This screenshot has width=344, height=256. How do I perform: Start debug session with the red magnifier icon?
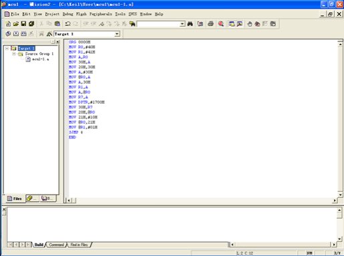coord(221,23)
